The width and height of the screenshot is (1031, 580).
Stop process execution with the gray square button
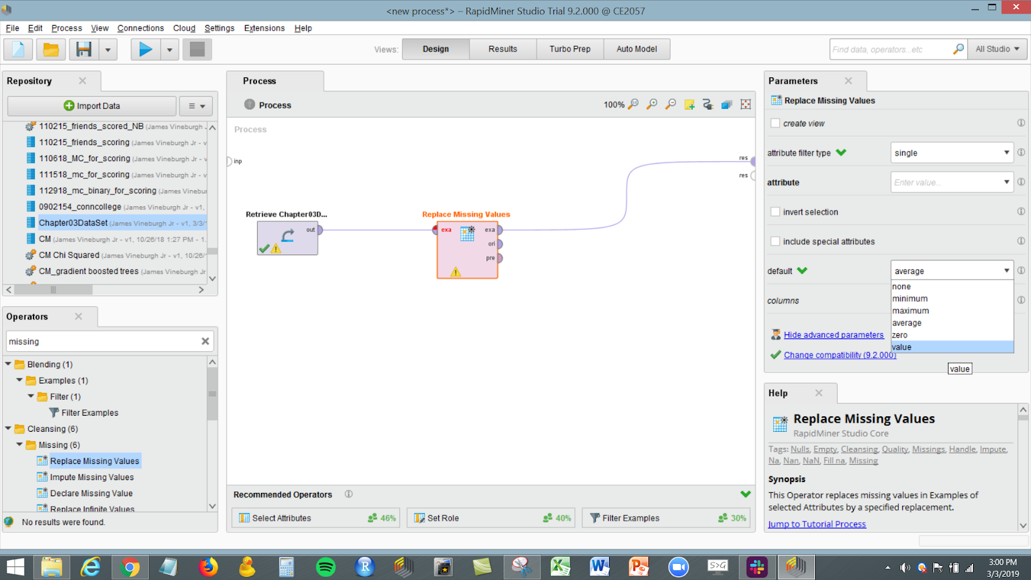(x=197, y=49)
